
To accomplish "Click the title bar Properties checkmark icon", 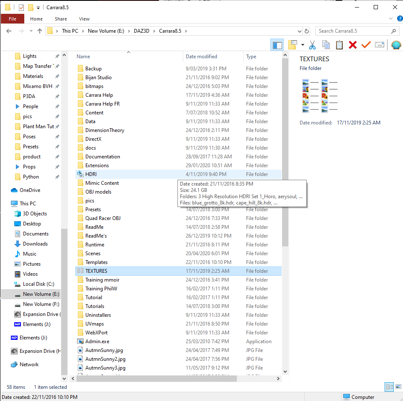I will [x=21, y=8].
